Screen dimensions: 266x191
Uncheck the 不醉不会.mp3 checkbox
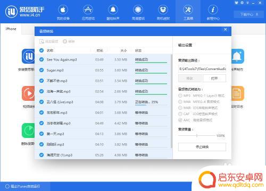pos(41,81)
